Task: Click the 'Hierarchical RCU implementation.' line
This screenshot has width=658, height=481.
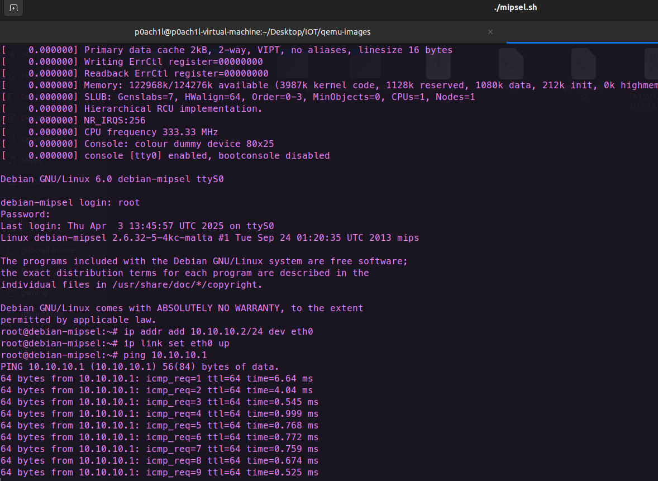Action: pos(132,109)
